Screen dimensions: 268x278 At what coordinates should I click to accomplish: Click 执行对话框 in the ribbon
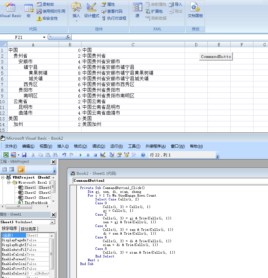click(x=114, y=18)
